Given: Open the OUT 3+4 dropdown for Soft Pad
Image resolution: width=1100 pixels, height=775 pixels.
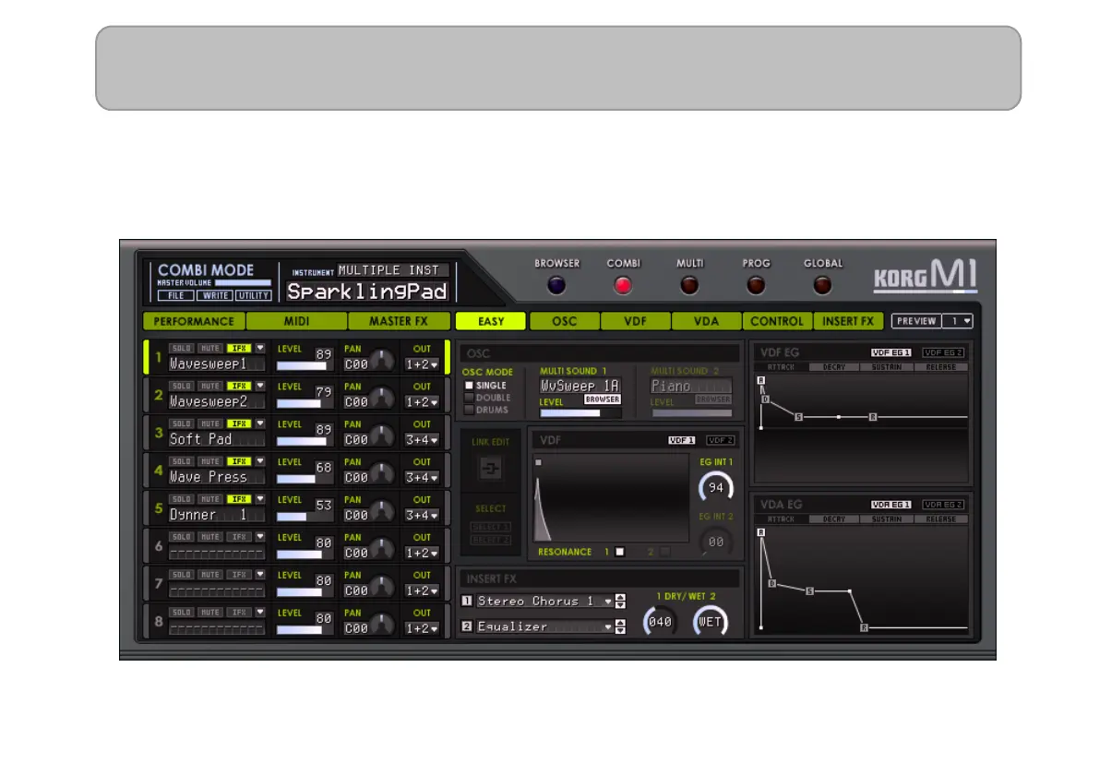Looking at the screenshot, I should pos(422,440).
